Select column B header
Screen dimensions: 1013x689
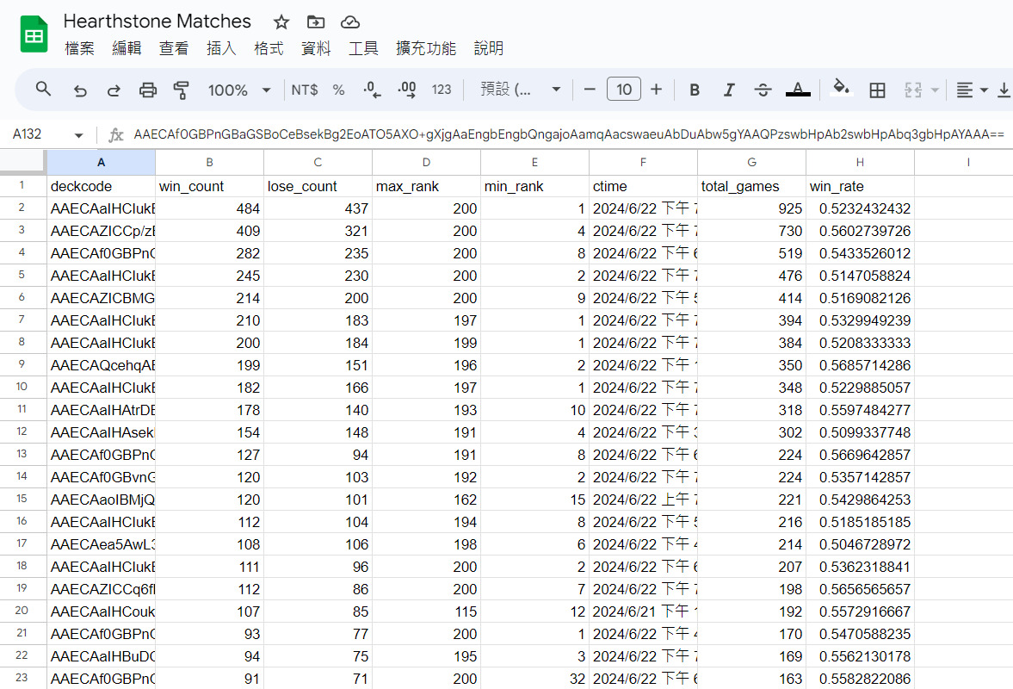[209, 162]
